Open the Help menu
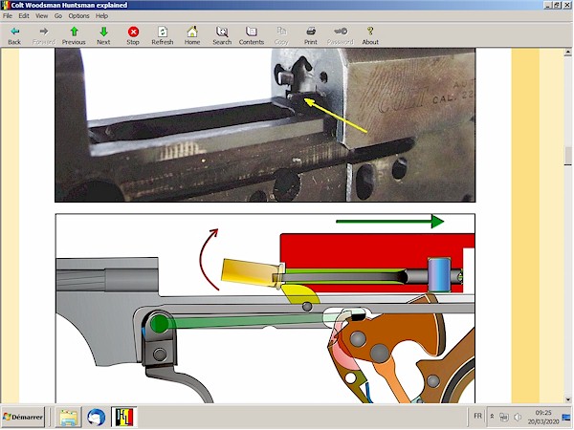Image resolution: width=574 pixels, height=430 pixels. click(101, 15)
